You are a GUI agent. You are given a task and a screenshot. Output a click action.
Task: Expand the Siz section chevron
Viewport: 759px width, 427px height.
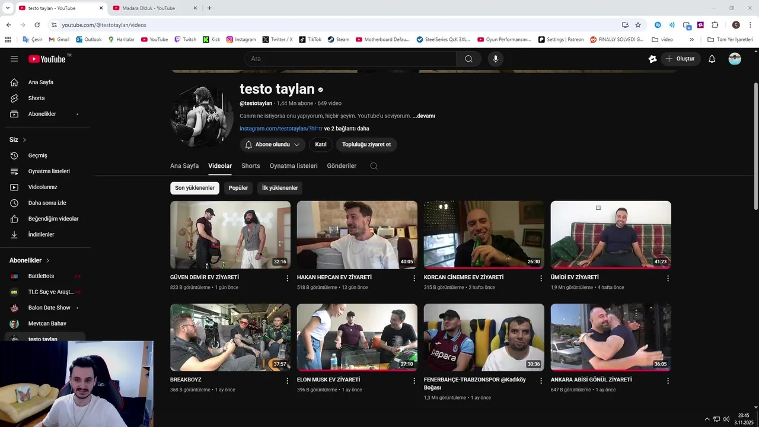(24, 140)
